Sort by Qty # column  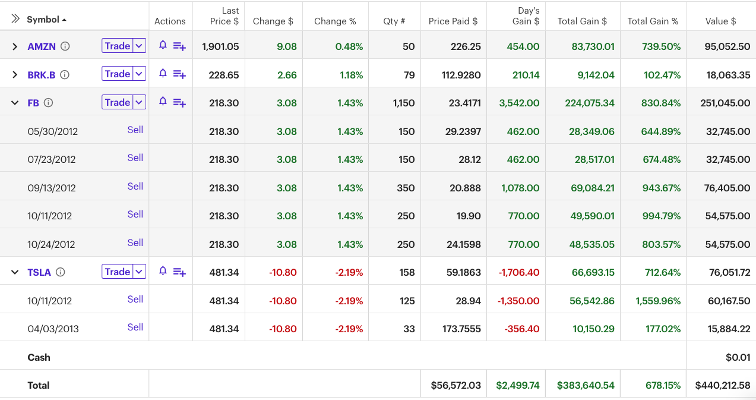click(x=394, y=21)
